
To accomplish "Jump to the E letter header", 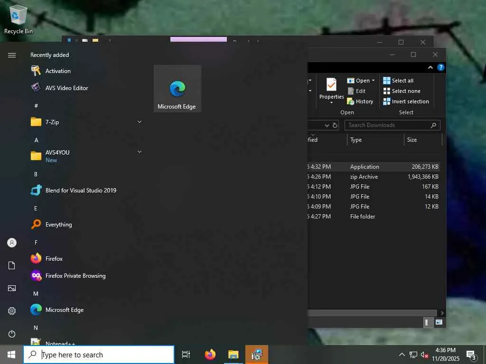I will (x=36, y=209).
